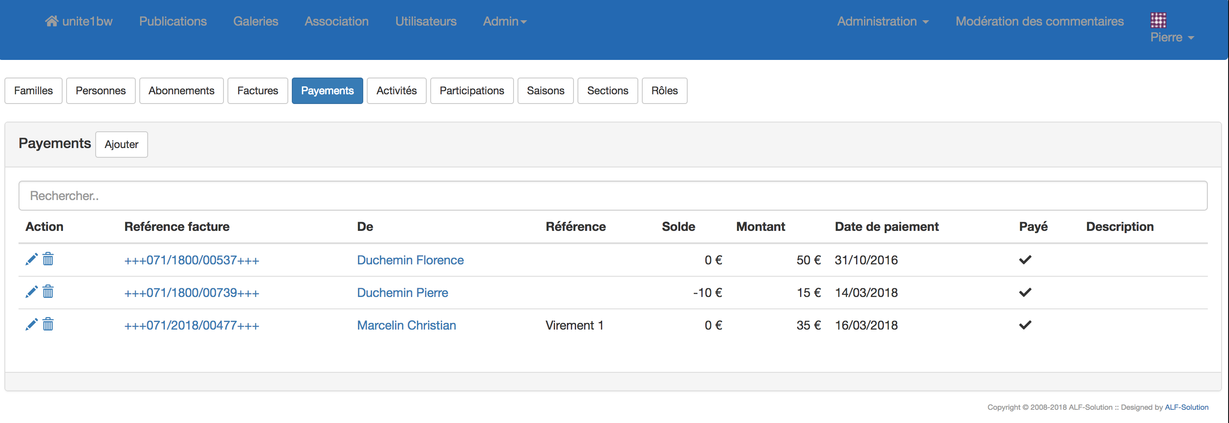
Task: Click pencil icon for Duchemin Pierre payment
Action: (x=31, y=292)
